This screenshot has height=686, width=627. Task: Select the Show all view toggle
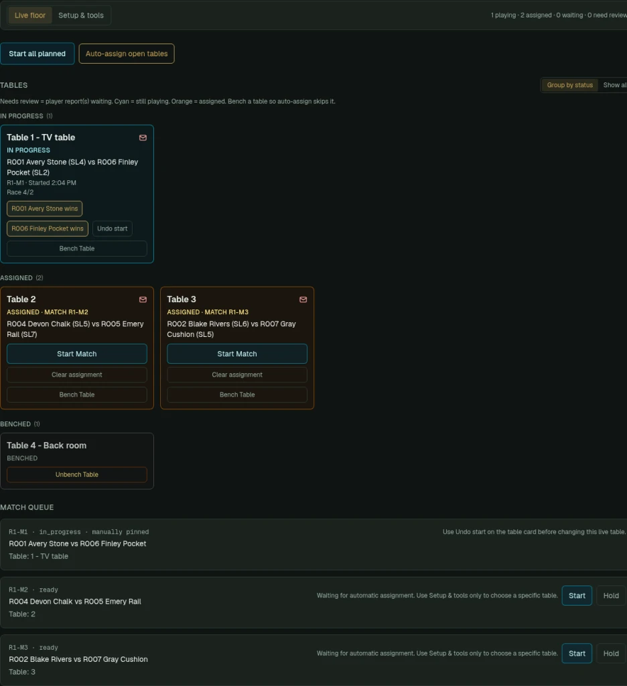coord(614,85)
